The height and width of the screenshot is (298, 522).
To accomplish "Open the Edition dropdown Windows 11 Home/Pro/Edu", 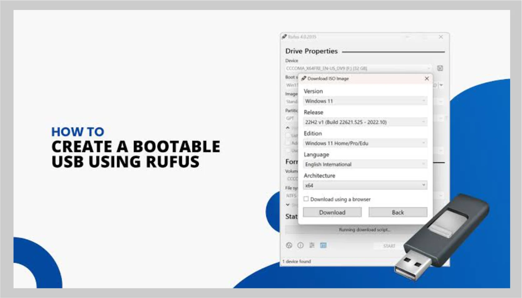I will coord(365,143).
